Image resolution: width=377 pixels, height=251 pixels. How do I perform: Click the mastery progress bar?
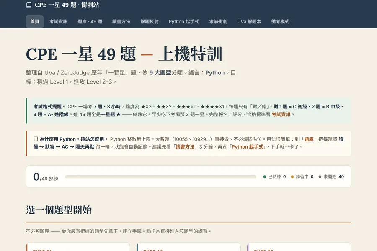[160, 177]
